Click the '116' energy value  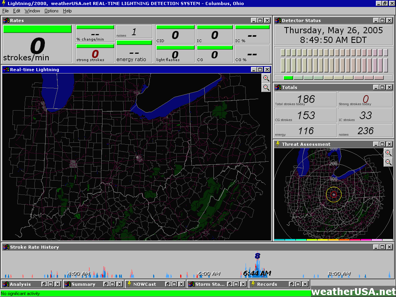(306, 131)
